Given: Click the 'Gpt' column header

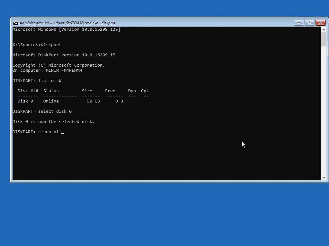Looking at the screenshot, I should [x=145, y=91].
